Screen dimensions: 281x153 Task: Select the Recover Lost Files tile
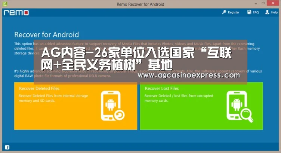(201, 106)
